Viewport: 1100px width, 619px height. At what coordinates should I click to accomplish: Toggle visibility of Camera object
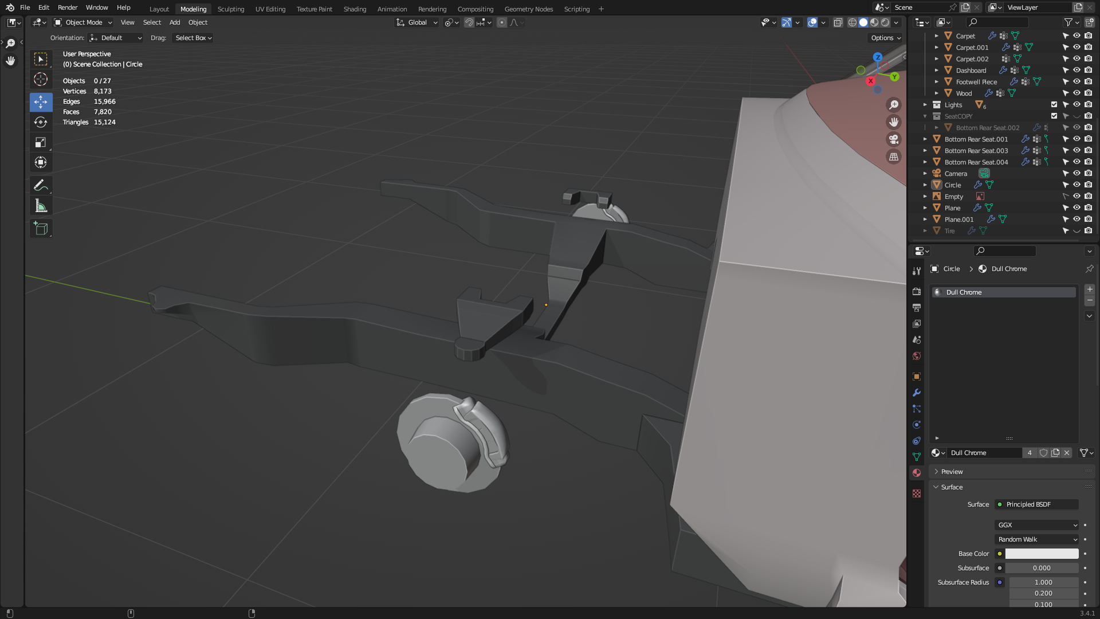[1077, 173]
